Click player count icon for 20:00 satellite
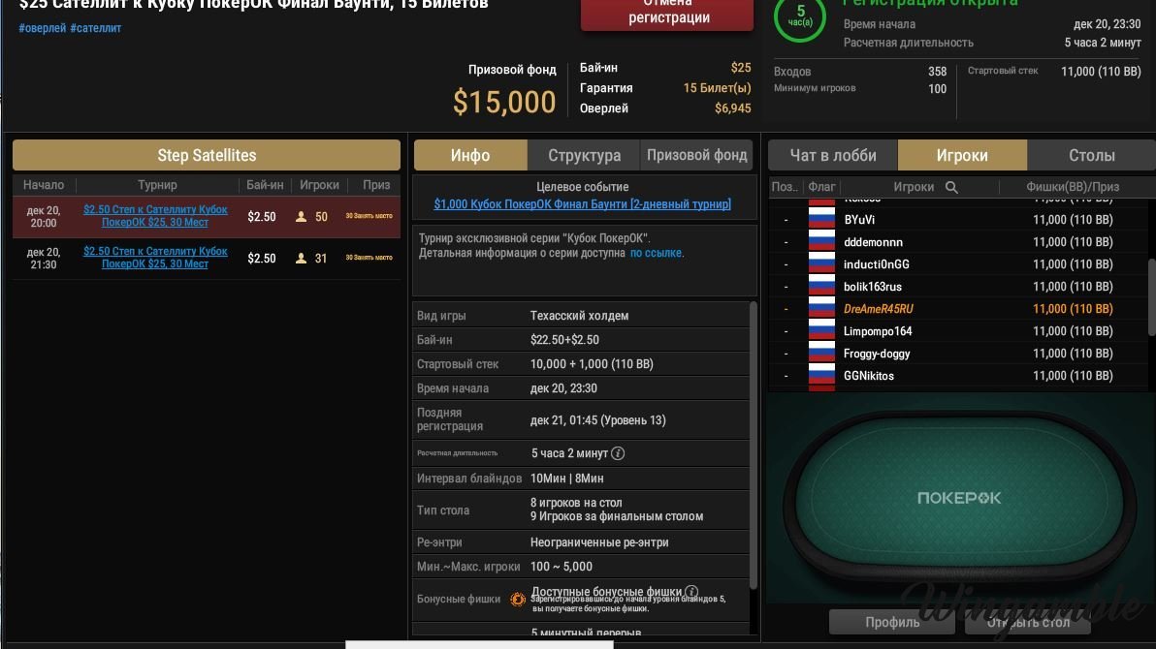The height and width of the screenshot is (649, 1156). (x=301, y=217)
